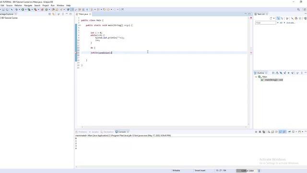
Task: Open the Search menu
Action: tap(37, 5)
